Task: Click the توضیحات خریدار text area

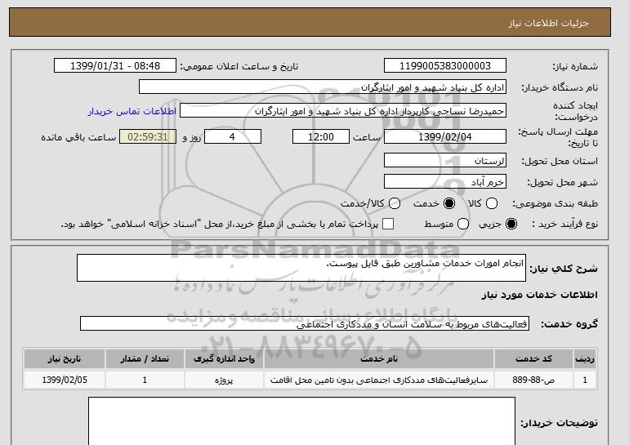Action: coord(301,421)
